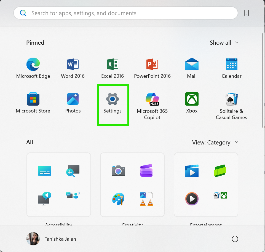Open the View: Category dropdown
This screenshot has height=252, width=265.
tap(215, 142)
